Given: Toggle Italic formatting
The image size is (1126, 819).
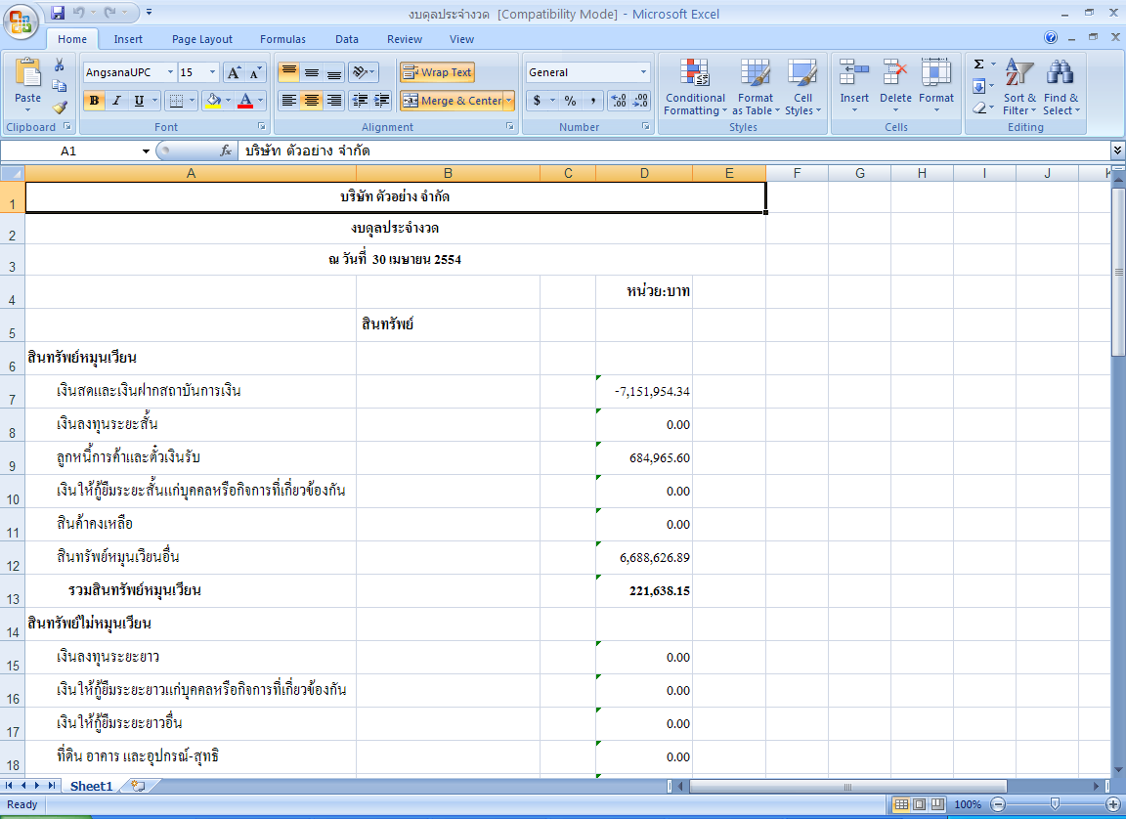Looking at the screenshot, I should 116,101.
